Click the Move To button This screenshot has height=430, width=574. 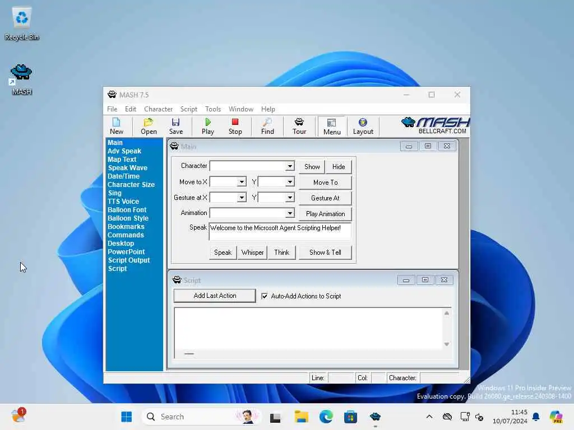(325, 183)
